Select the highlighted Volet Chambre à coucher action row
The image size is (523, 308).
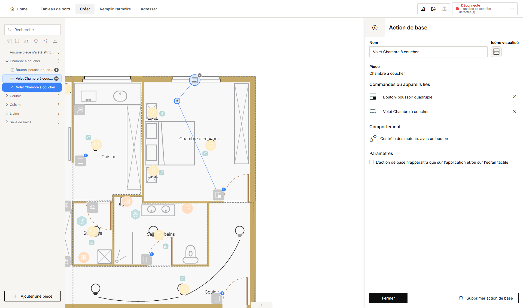tap(32, 87)
